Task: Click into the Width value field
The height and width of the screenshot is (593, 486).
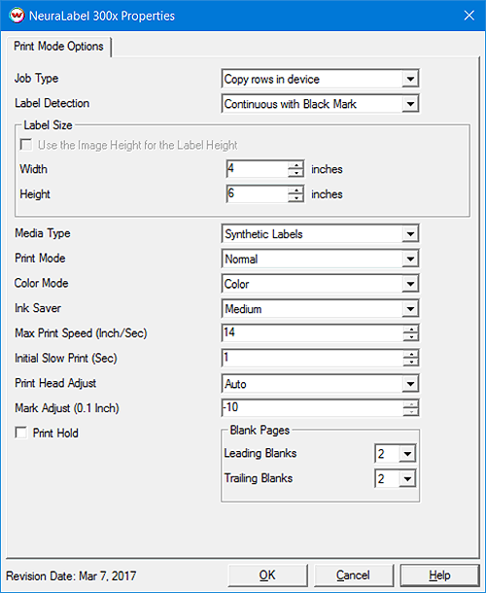Action: click(258, 169)
